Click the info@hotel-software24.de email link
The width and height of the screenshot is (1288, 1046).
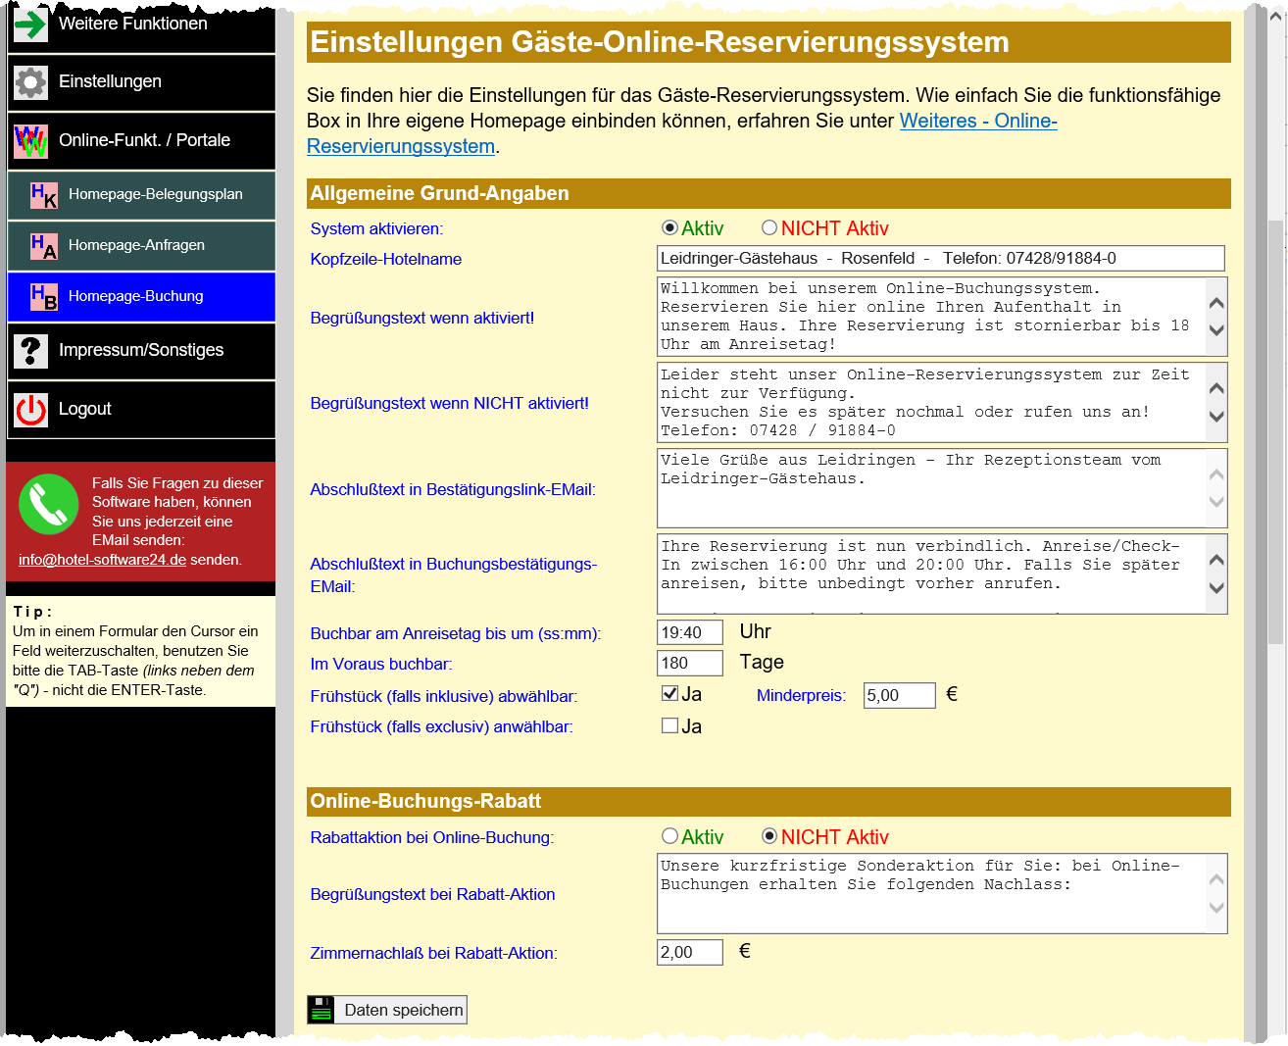102,560
